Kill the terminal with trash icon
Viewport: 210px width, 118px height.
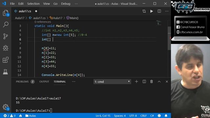pyautogui.click(x=152, y=82)
